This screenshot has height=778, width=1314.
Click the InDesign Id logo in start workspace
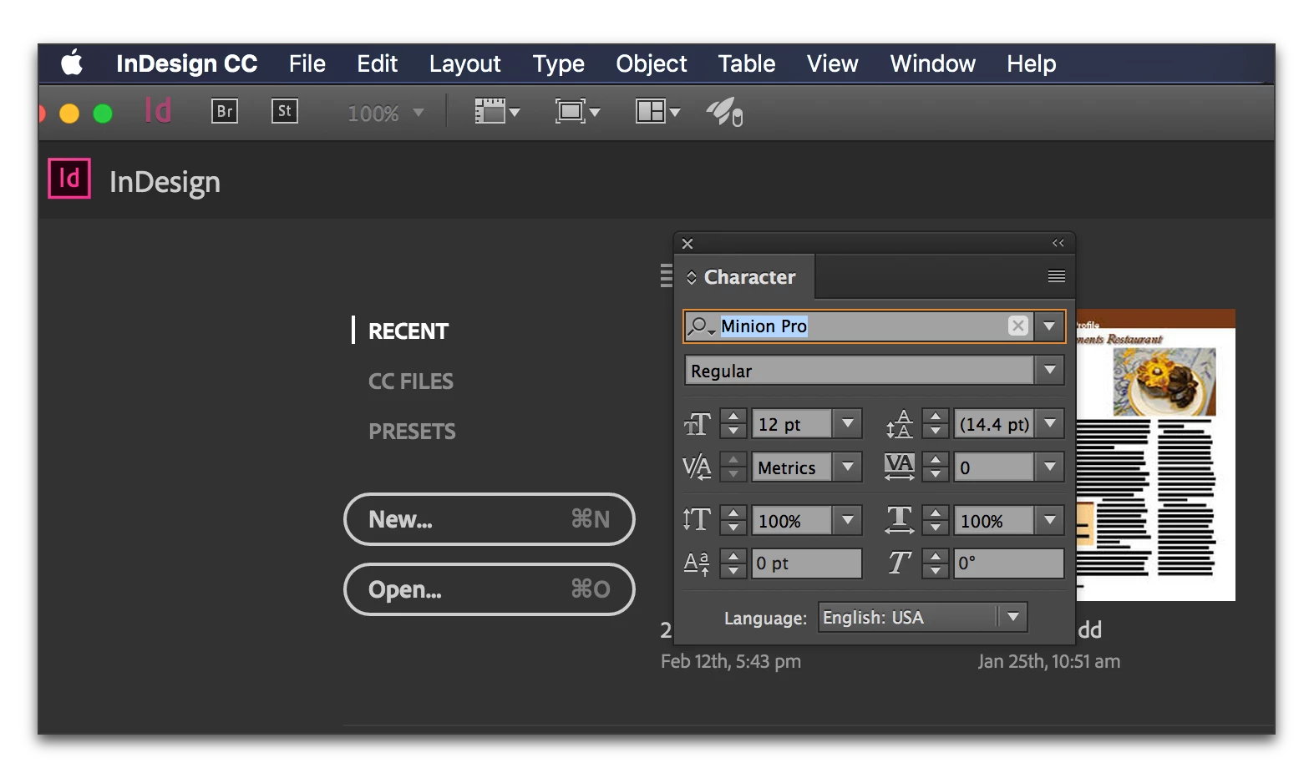pos(69,179)
